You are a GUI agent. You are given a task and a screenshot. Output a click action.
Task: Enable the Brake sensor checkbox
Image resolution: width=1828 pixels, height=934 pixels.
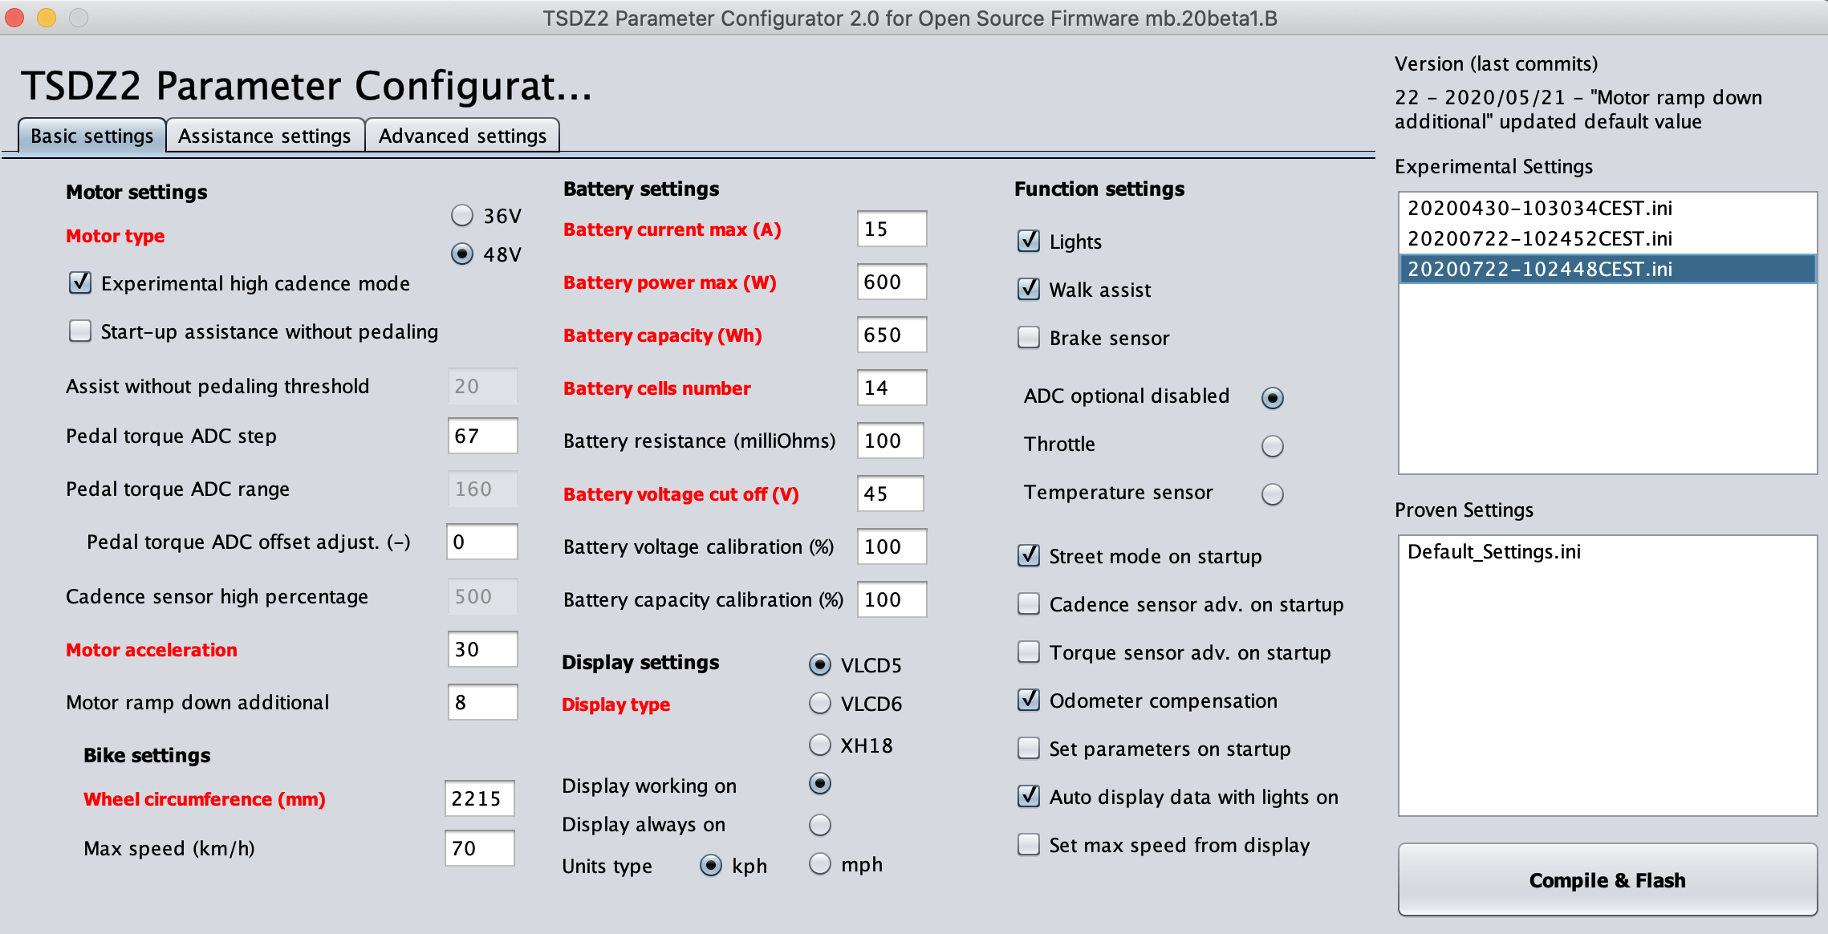[x=1029, y=337]
